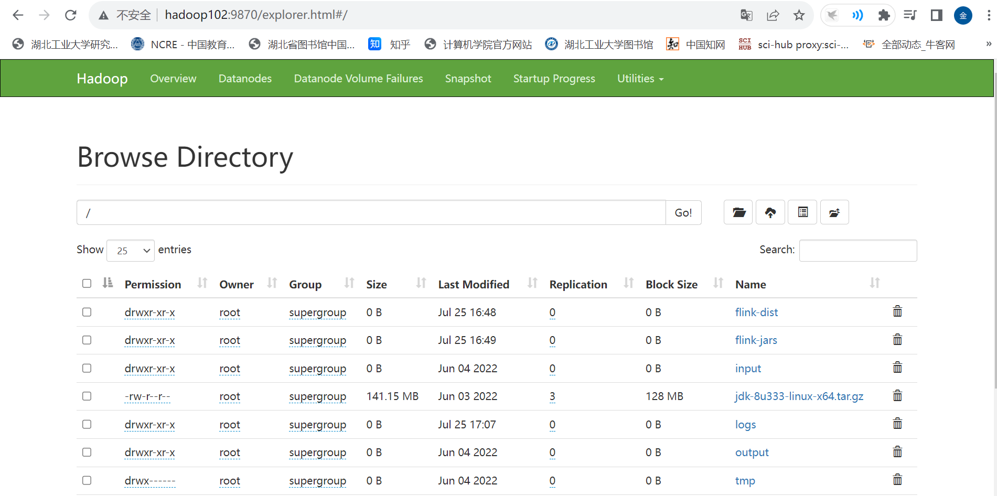Screen dimensions: 997x496
Task: Click the directory path input field
Action: (371, 212)
